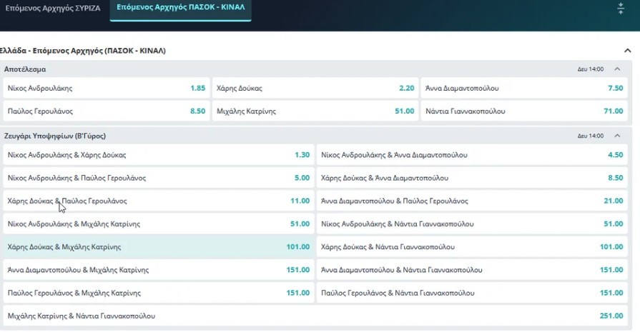
Task: Select pair Παύλος Γερουλάνος & Μιχάλης Κατρίνης
Action: point(159,293)
